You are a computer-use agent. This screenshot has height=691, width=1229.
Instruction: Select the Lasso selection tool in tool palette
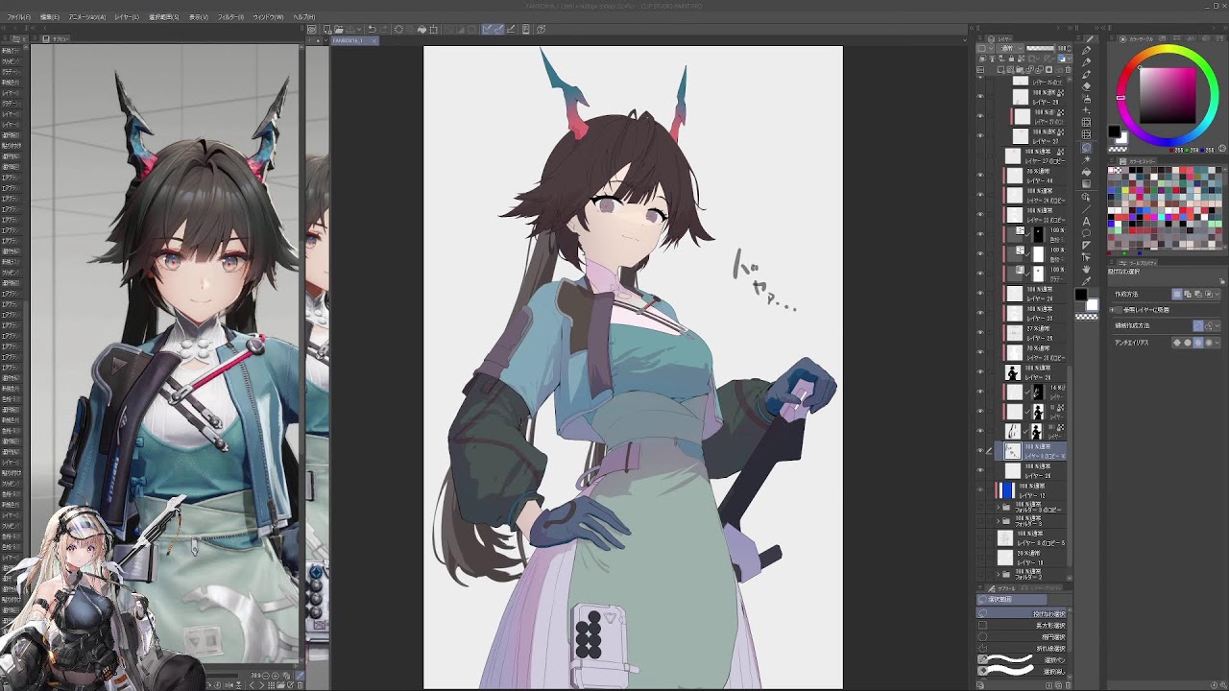(x=1086, y=149)
